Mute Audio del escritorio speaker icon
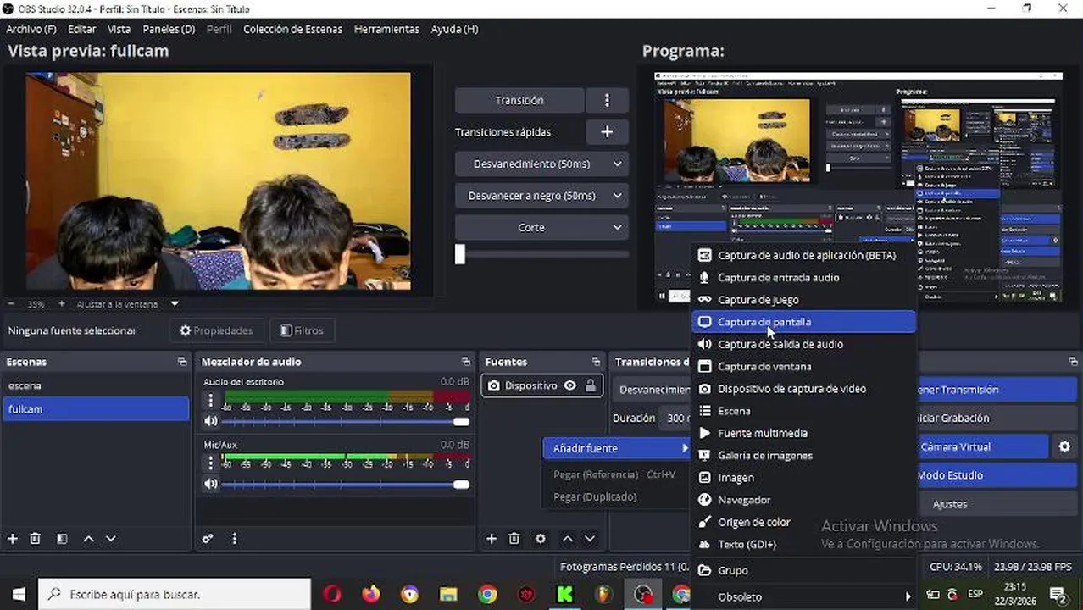The image size is (1083, 610). (x=211, y=421)
